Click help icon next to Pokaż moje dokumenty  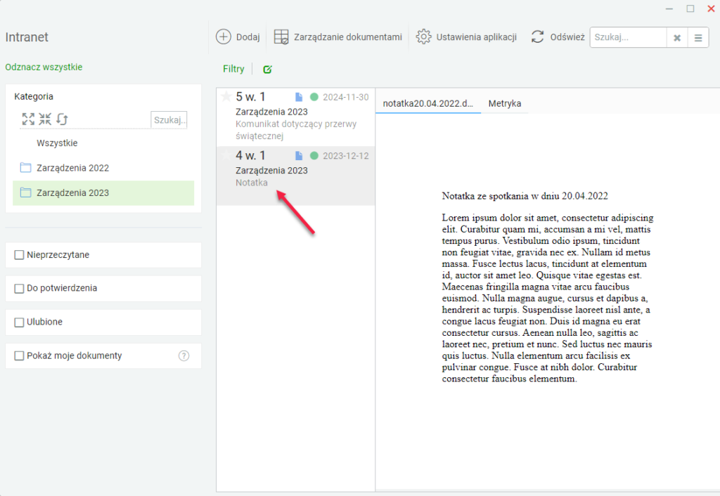click(184, 355)
